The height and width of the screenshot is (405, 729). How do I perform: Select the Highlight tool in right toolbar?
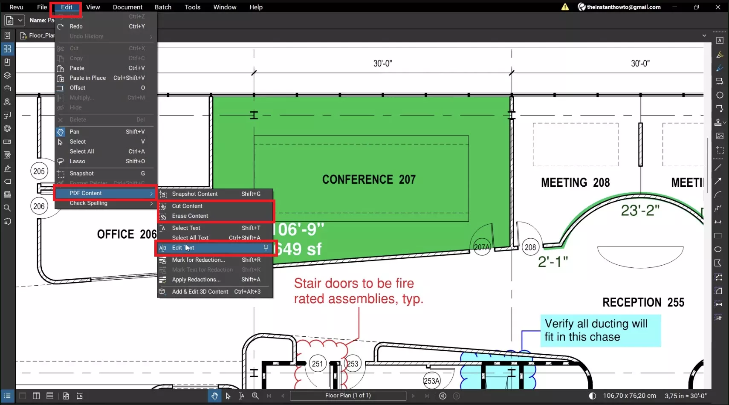coord(720,54)
